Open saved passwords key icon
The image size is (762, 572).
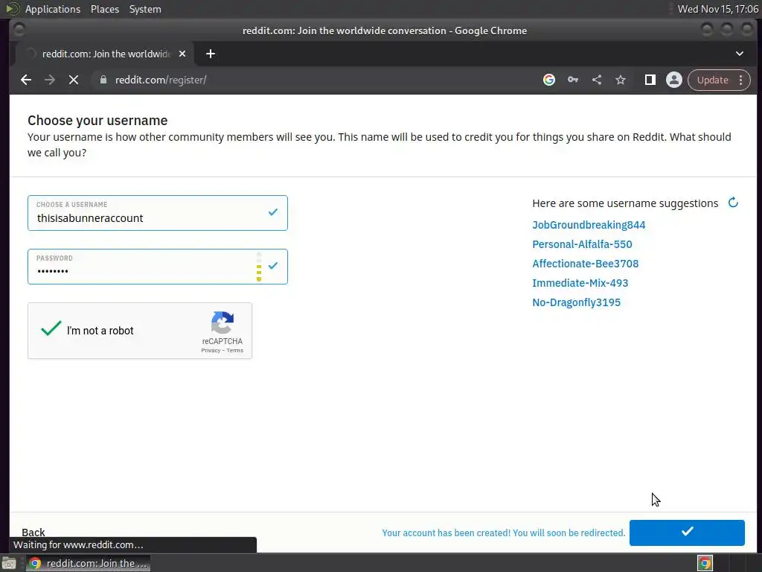click(573, 80)
